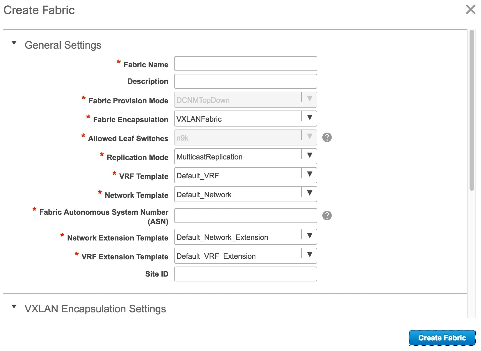Click the help icon beside Allowed Leaf Switches
The width and height of the screenshot is (481, 351).
327,137
